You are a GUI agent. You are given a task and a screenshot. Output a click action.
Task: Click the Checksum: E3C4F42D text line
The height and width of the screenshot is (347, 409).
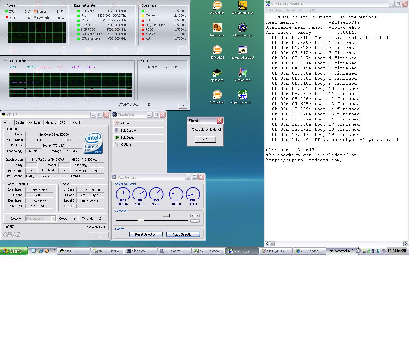coord(292,150)
